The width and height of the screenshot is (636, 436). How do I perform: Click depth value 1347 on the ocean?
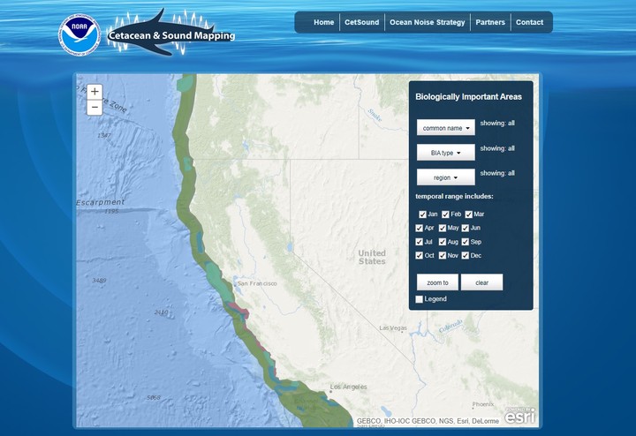pos(104,135)
